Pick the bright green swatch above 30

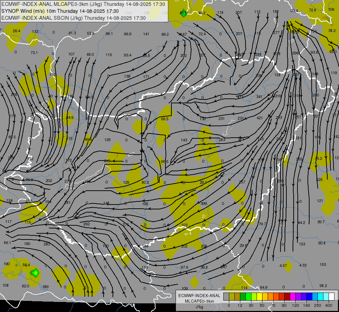click(248, 296)
